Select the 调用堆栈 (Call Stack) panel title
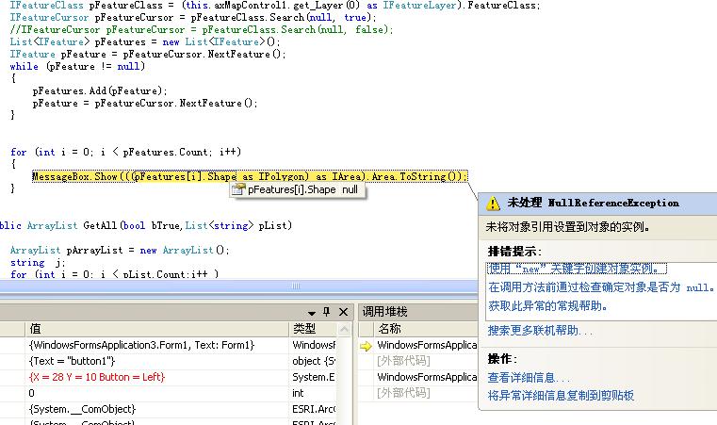 pyautogui.click(x=386, y=312)
